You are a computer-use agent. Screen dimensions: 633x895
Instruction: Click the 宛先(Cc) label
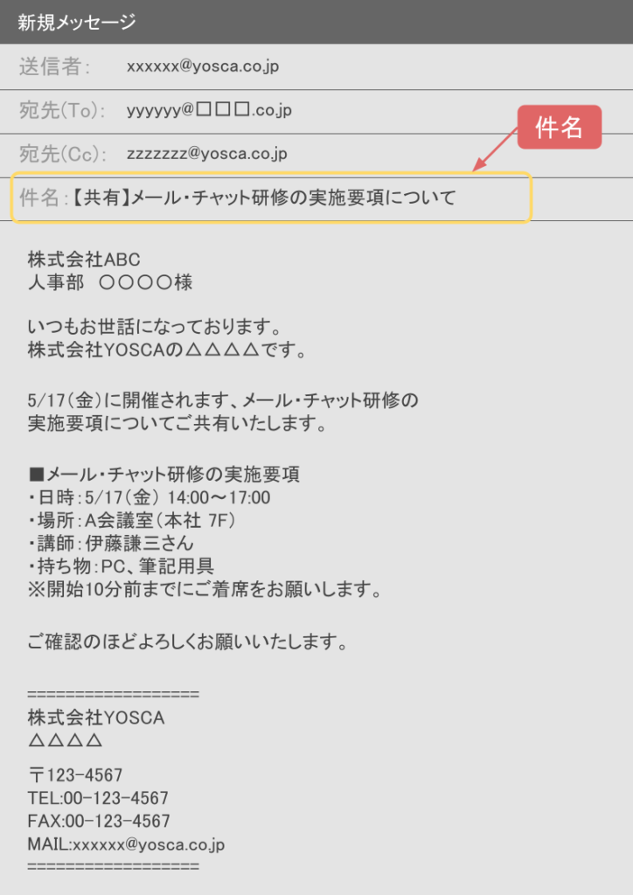point(63,154)
